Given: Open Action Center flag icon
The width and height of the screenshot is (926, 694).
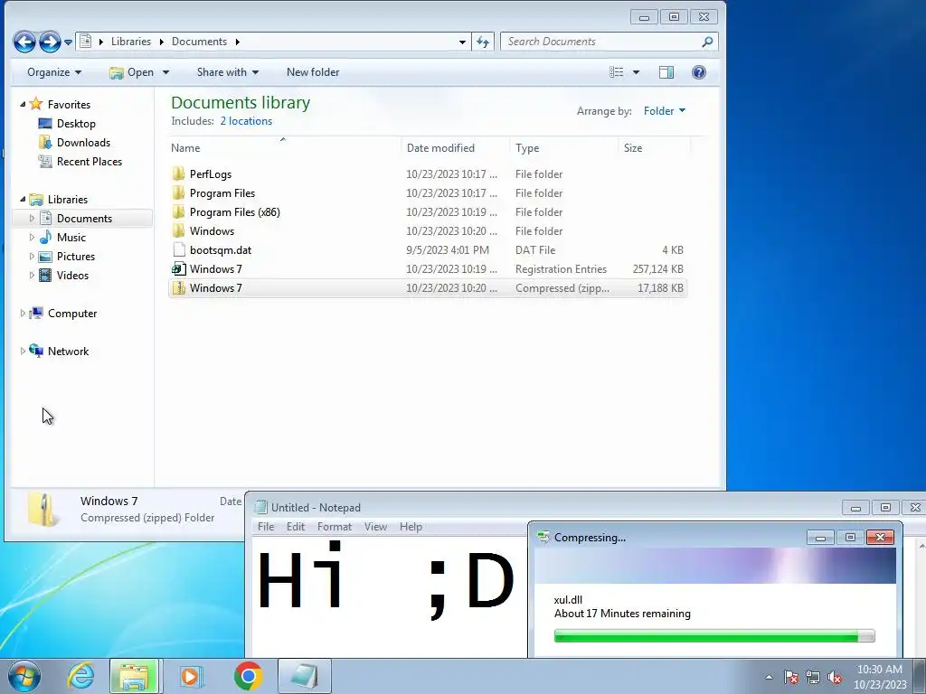Looking at the screenshot, I should tap(791, 677).
